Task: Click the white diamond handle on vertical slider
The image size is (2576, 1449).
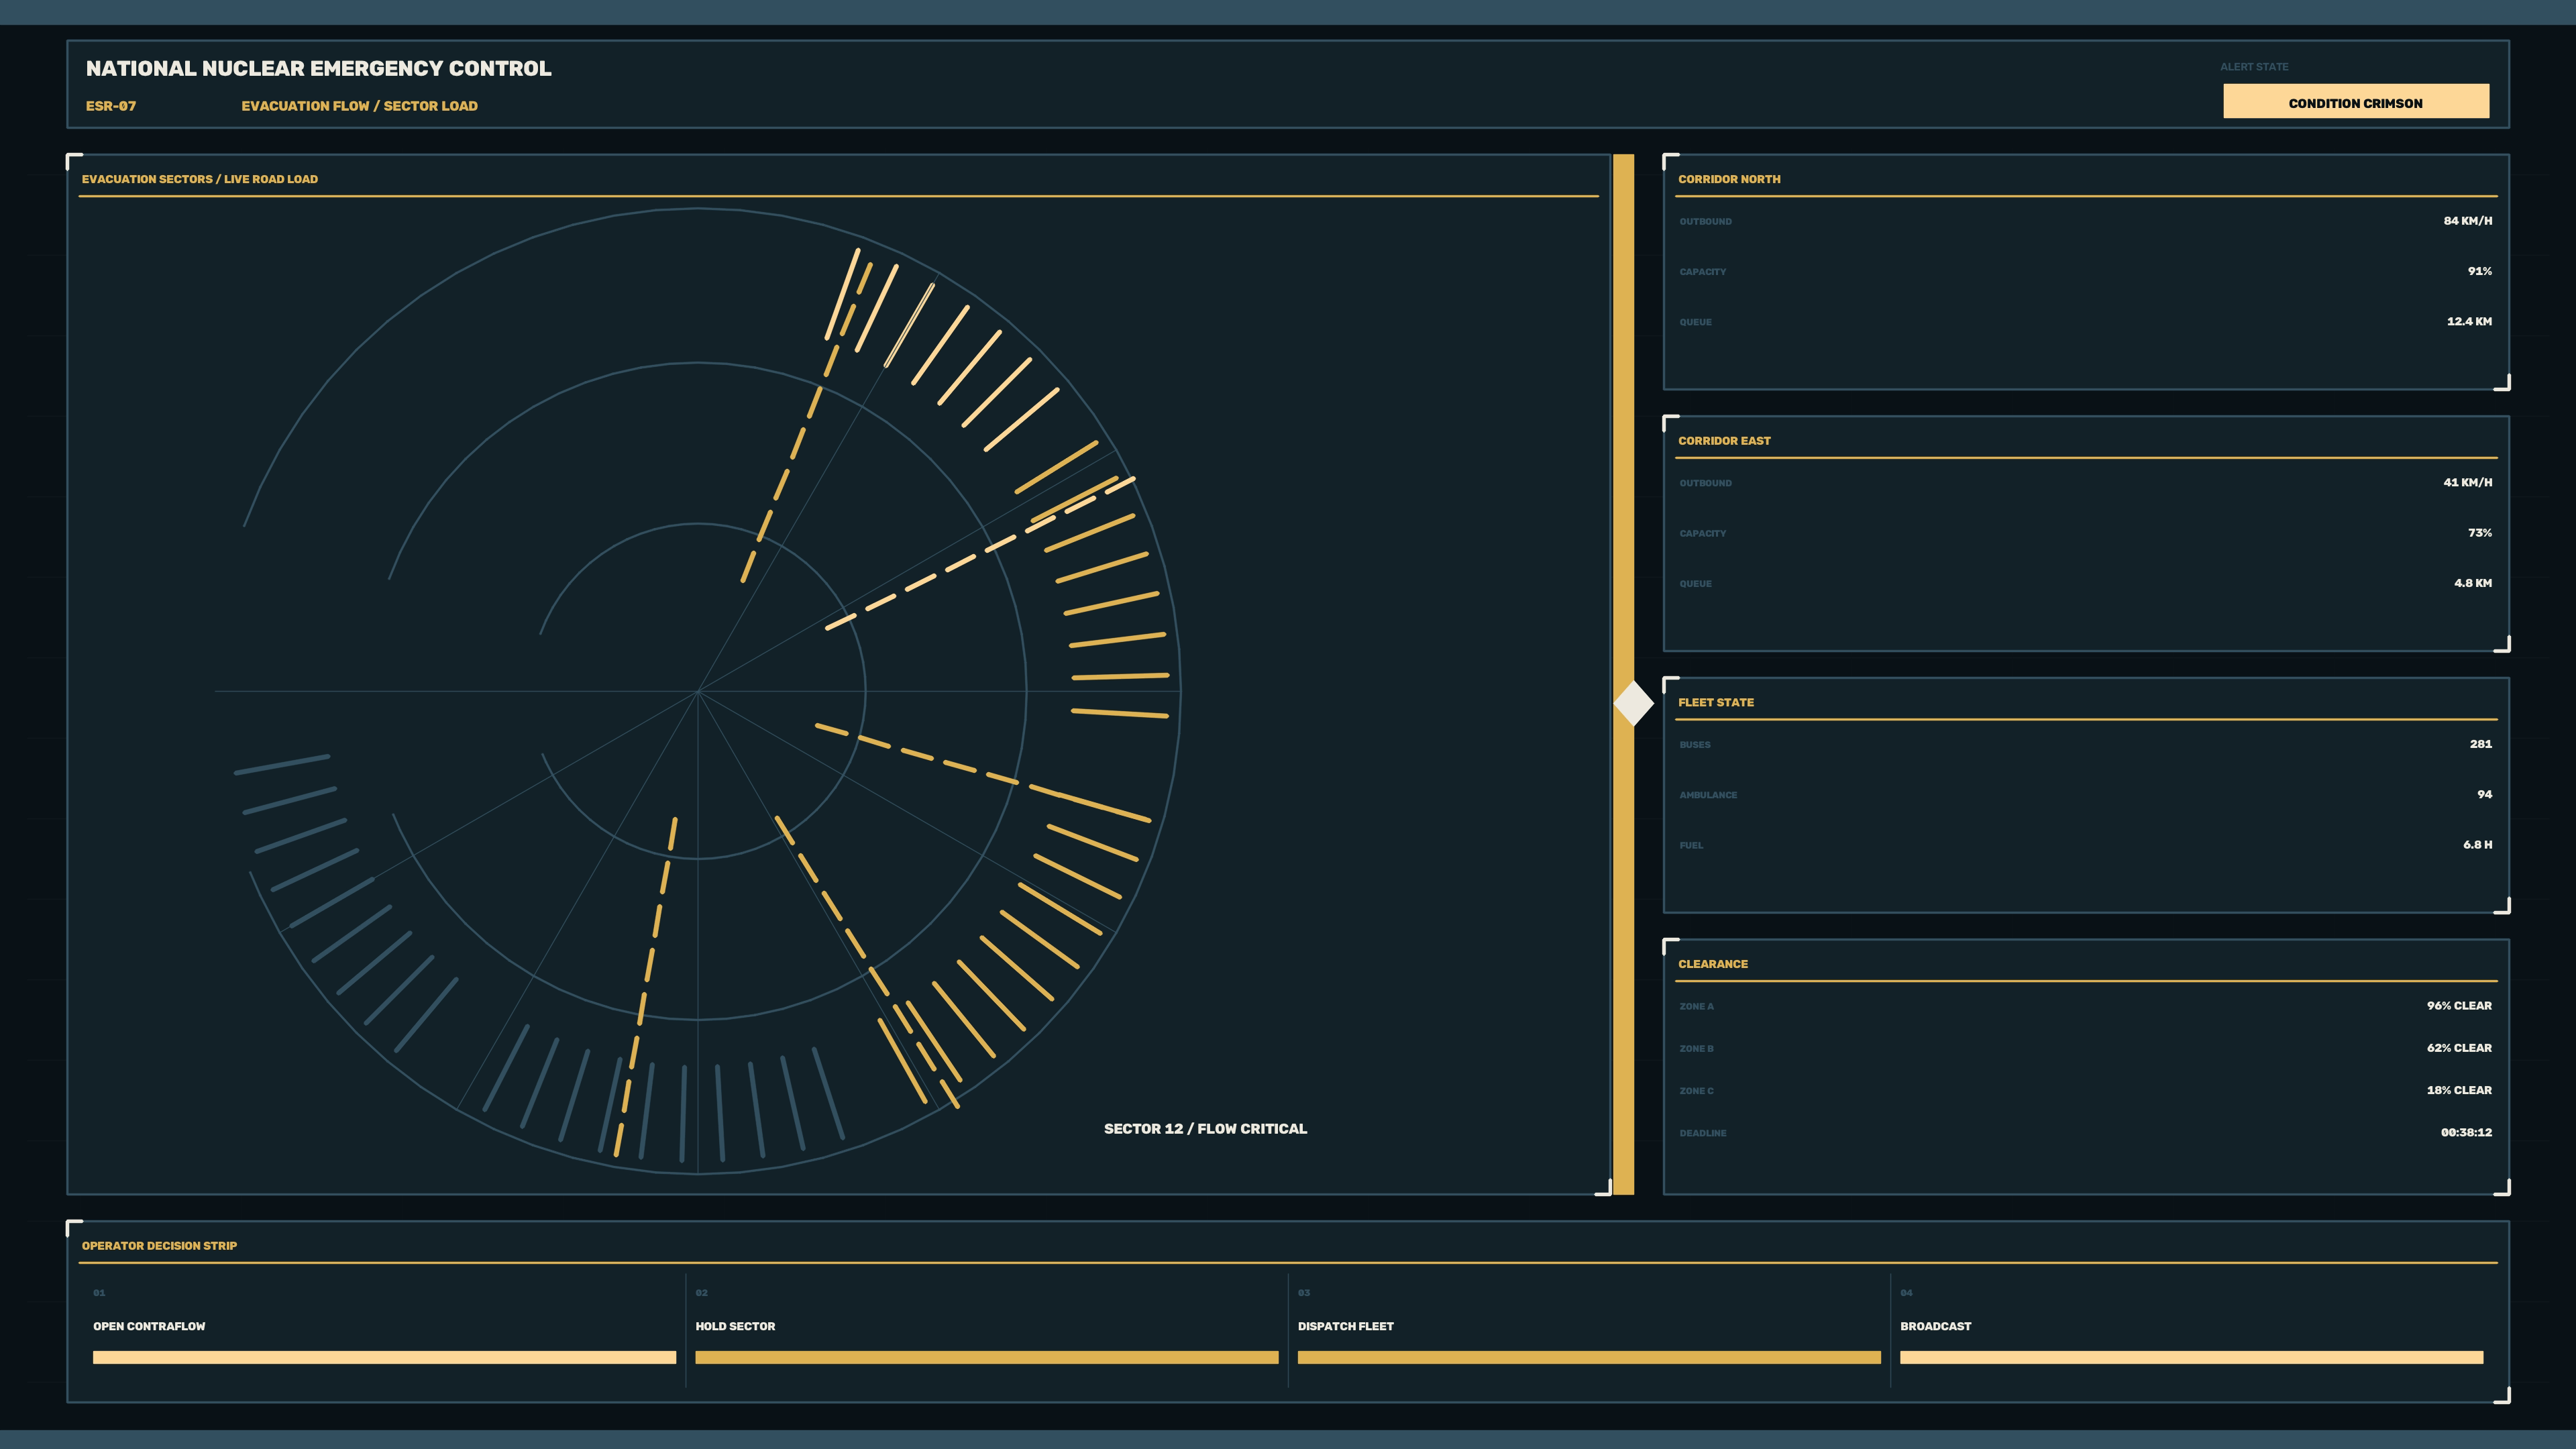Action: coord(1634,703)
